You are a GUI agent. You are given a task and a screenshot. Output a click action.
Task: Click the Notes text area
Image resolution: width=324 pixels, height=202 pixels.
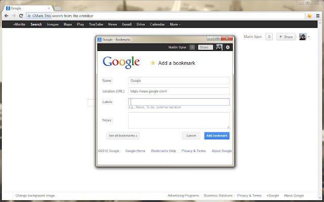click(x=179, y=120)
